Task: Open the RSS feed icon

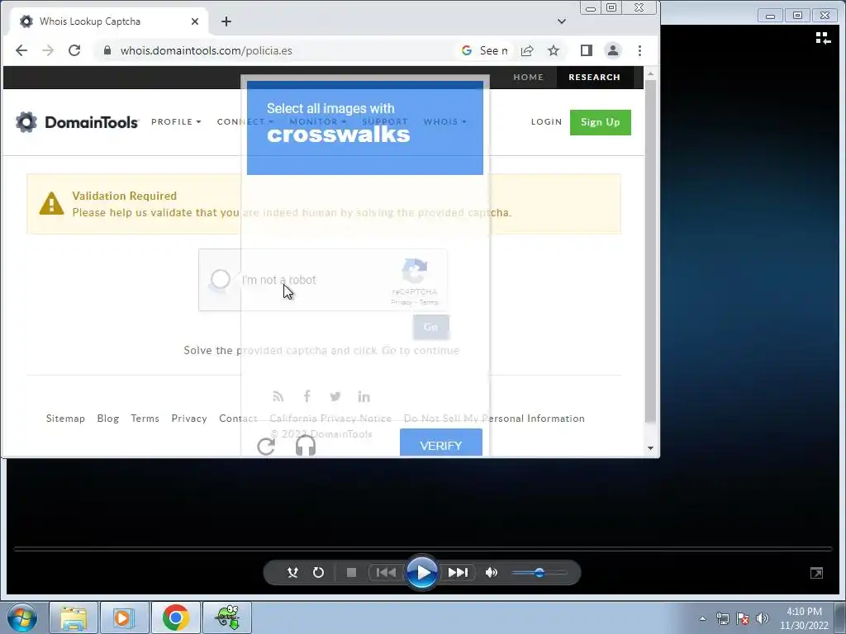Action: coord(278,397)
